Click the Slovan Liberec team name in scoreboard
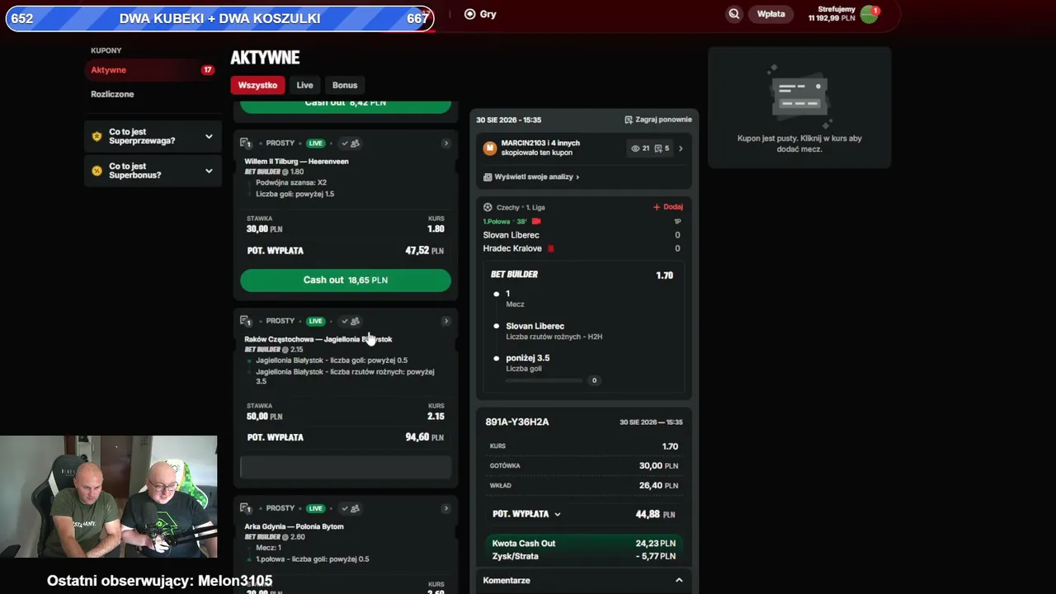Image resolution: width=1056 pixels, height=594 pixels. pyautogui.click(x=511, y=235)
